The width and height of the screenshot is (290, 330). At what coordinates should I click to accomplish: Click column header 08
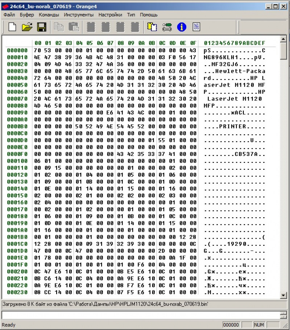pos(121,43)
